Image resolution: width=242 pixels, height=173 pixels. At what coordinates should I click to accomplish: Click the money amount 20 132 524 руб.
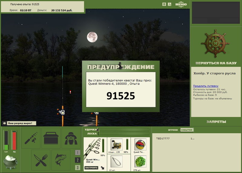(62, 10)
